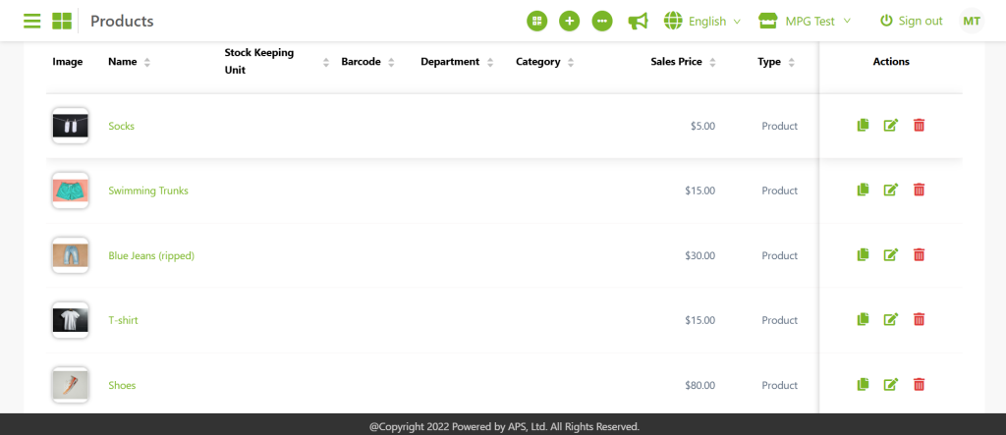The image size is (1006, 435).
Task: Edit the Socks product
Action: [890, 125]
